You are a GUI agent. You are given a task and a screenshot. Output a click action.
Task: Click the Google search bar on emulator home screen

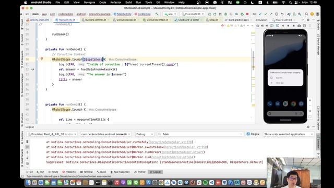[285, 114]
